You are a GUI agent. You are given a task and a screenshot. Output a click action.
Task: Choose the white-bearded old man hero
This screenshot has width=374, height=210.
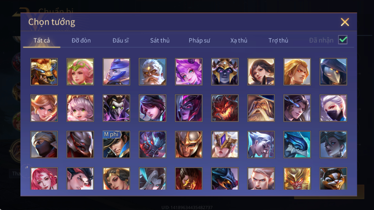click(x=152, y=72)
